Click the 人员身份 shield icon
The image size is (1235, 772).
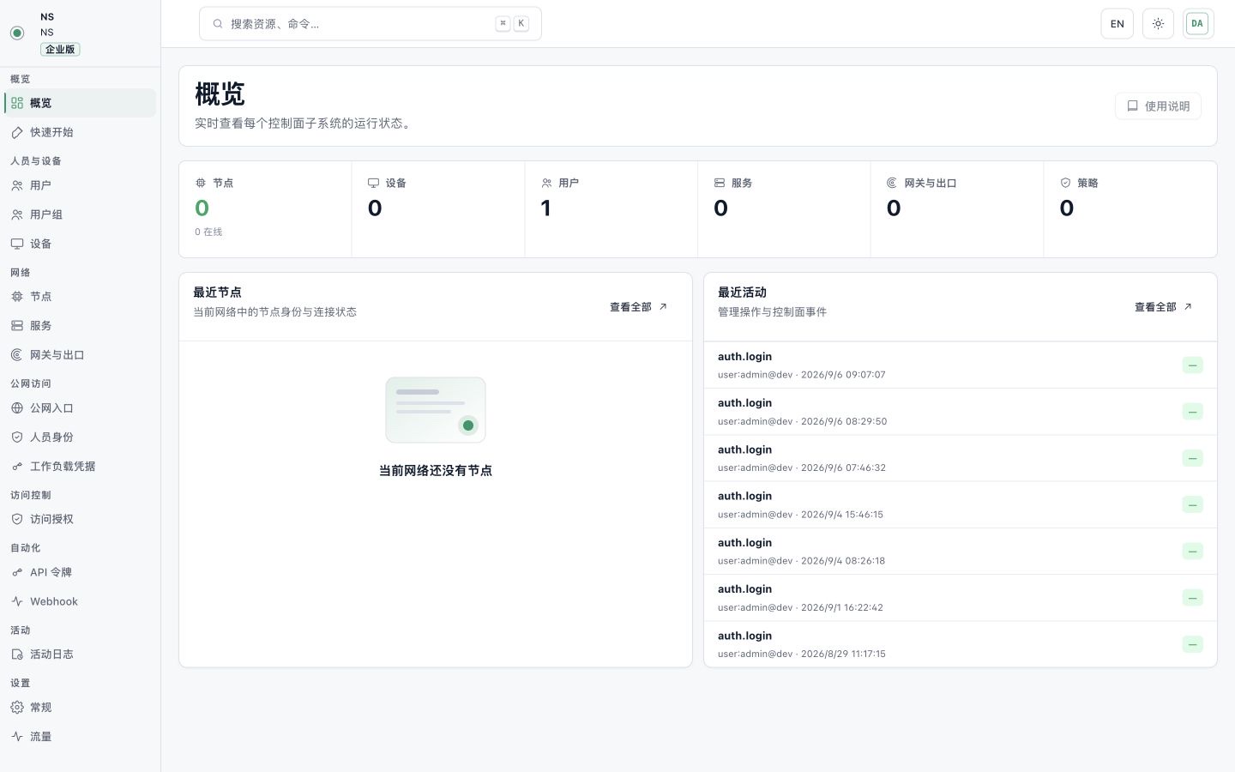(x=17, y=437)
